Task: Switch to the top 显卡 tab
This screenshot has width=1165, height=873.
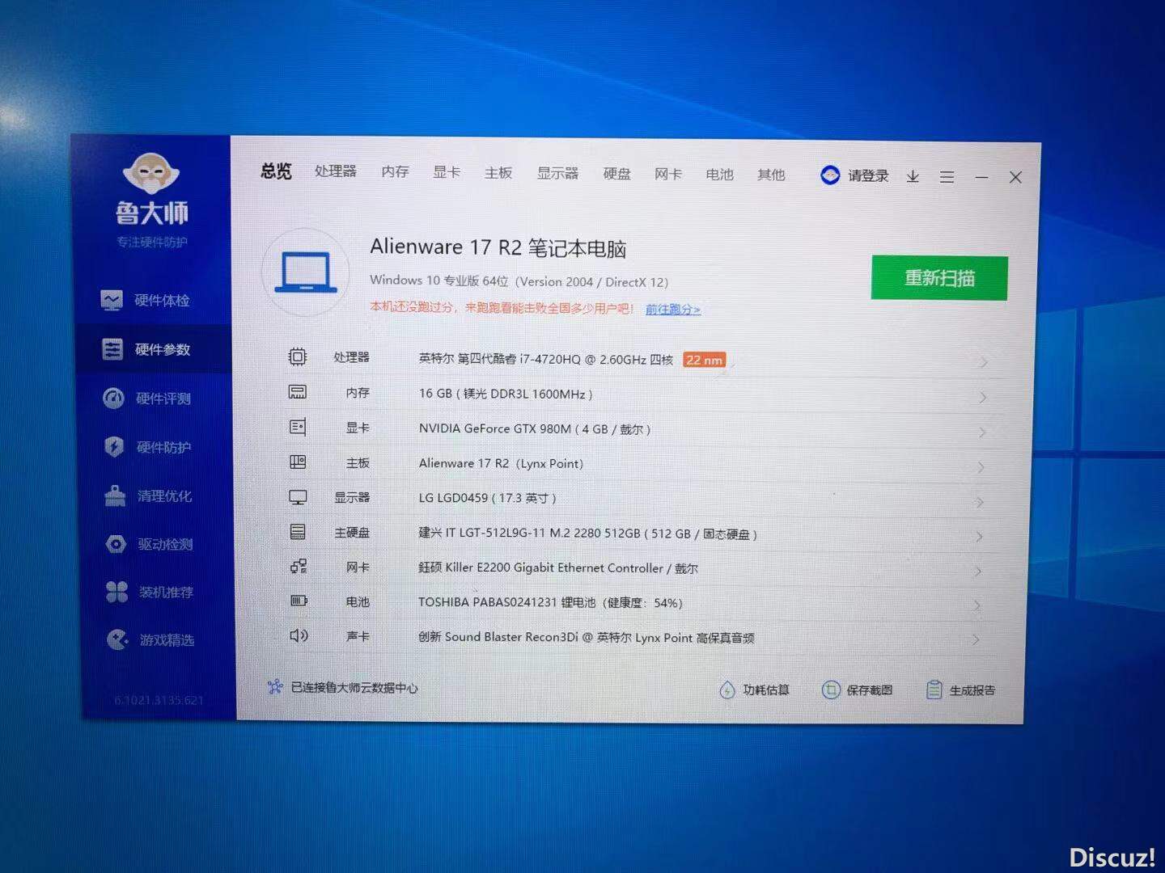Action: [x=447, y=172]
